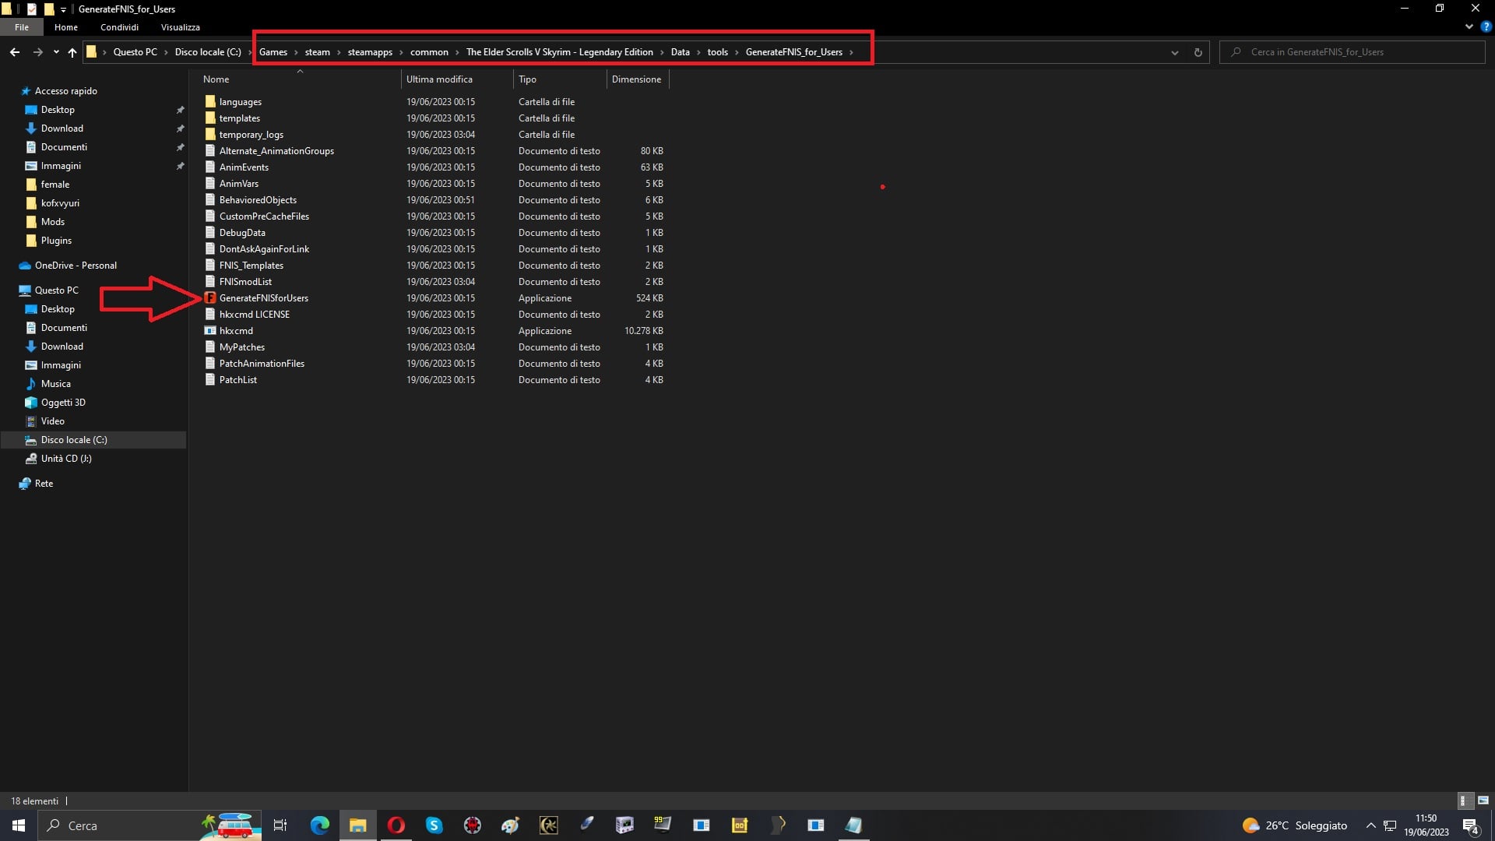Expand the ribbon chevron
This screenshot has width=1495, height=841.
[x=1469, y=26]
